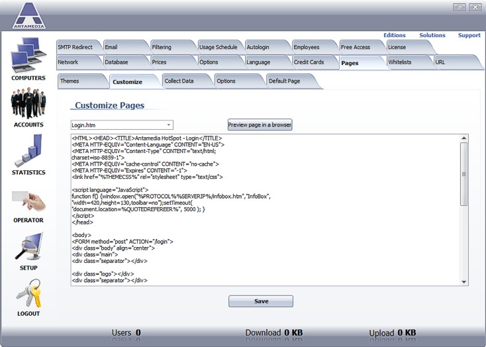Image resolution: width=486 pixels, height=347 pixels.
Task: Close the application window
Action: tap(475, 7)
